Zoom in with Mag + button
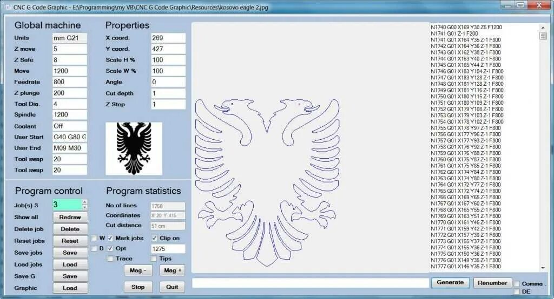This screenshot has height=299, width=554. coord(173,270)
